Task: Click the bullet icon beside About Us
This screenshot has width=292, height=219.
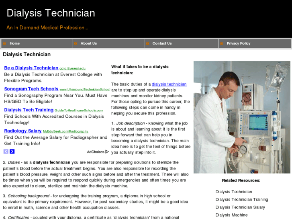Action: pyautogui.click(x=76, y=44)
